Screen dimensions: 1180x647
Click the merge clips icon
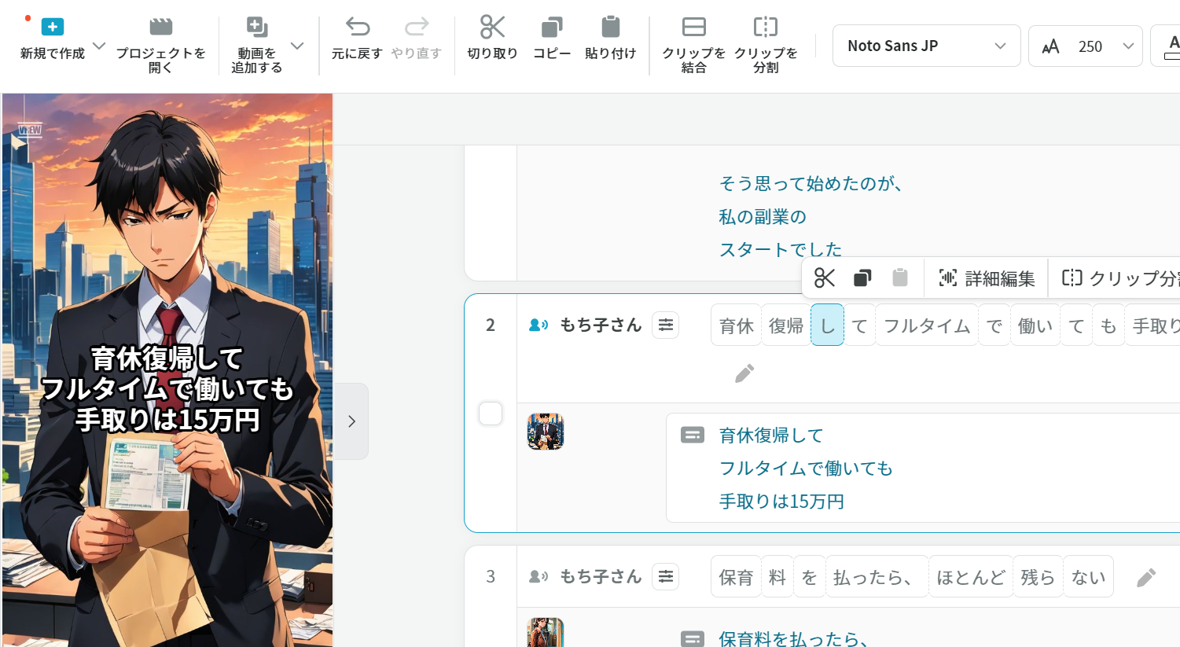coord(693,28)
